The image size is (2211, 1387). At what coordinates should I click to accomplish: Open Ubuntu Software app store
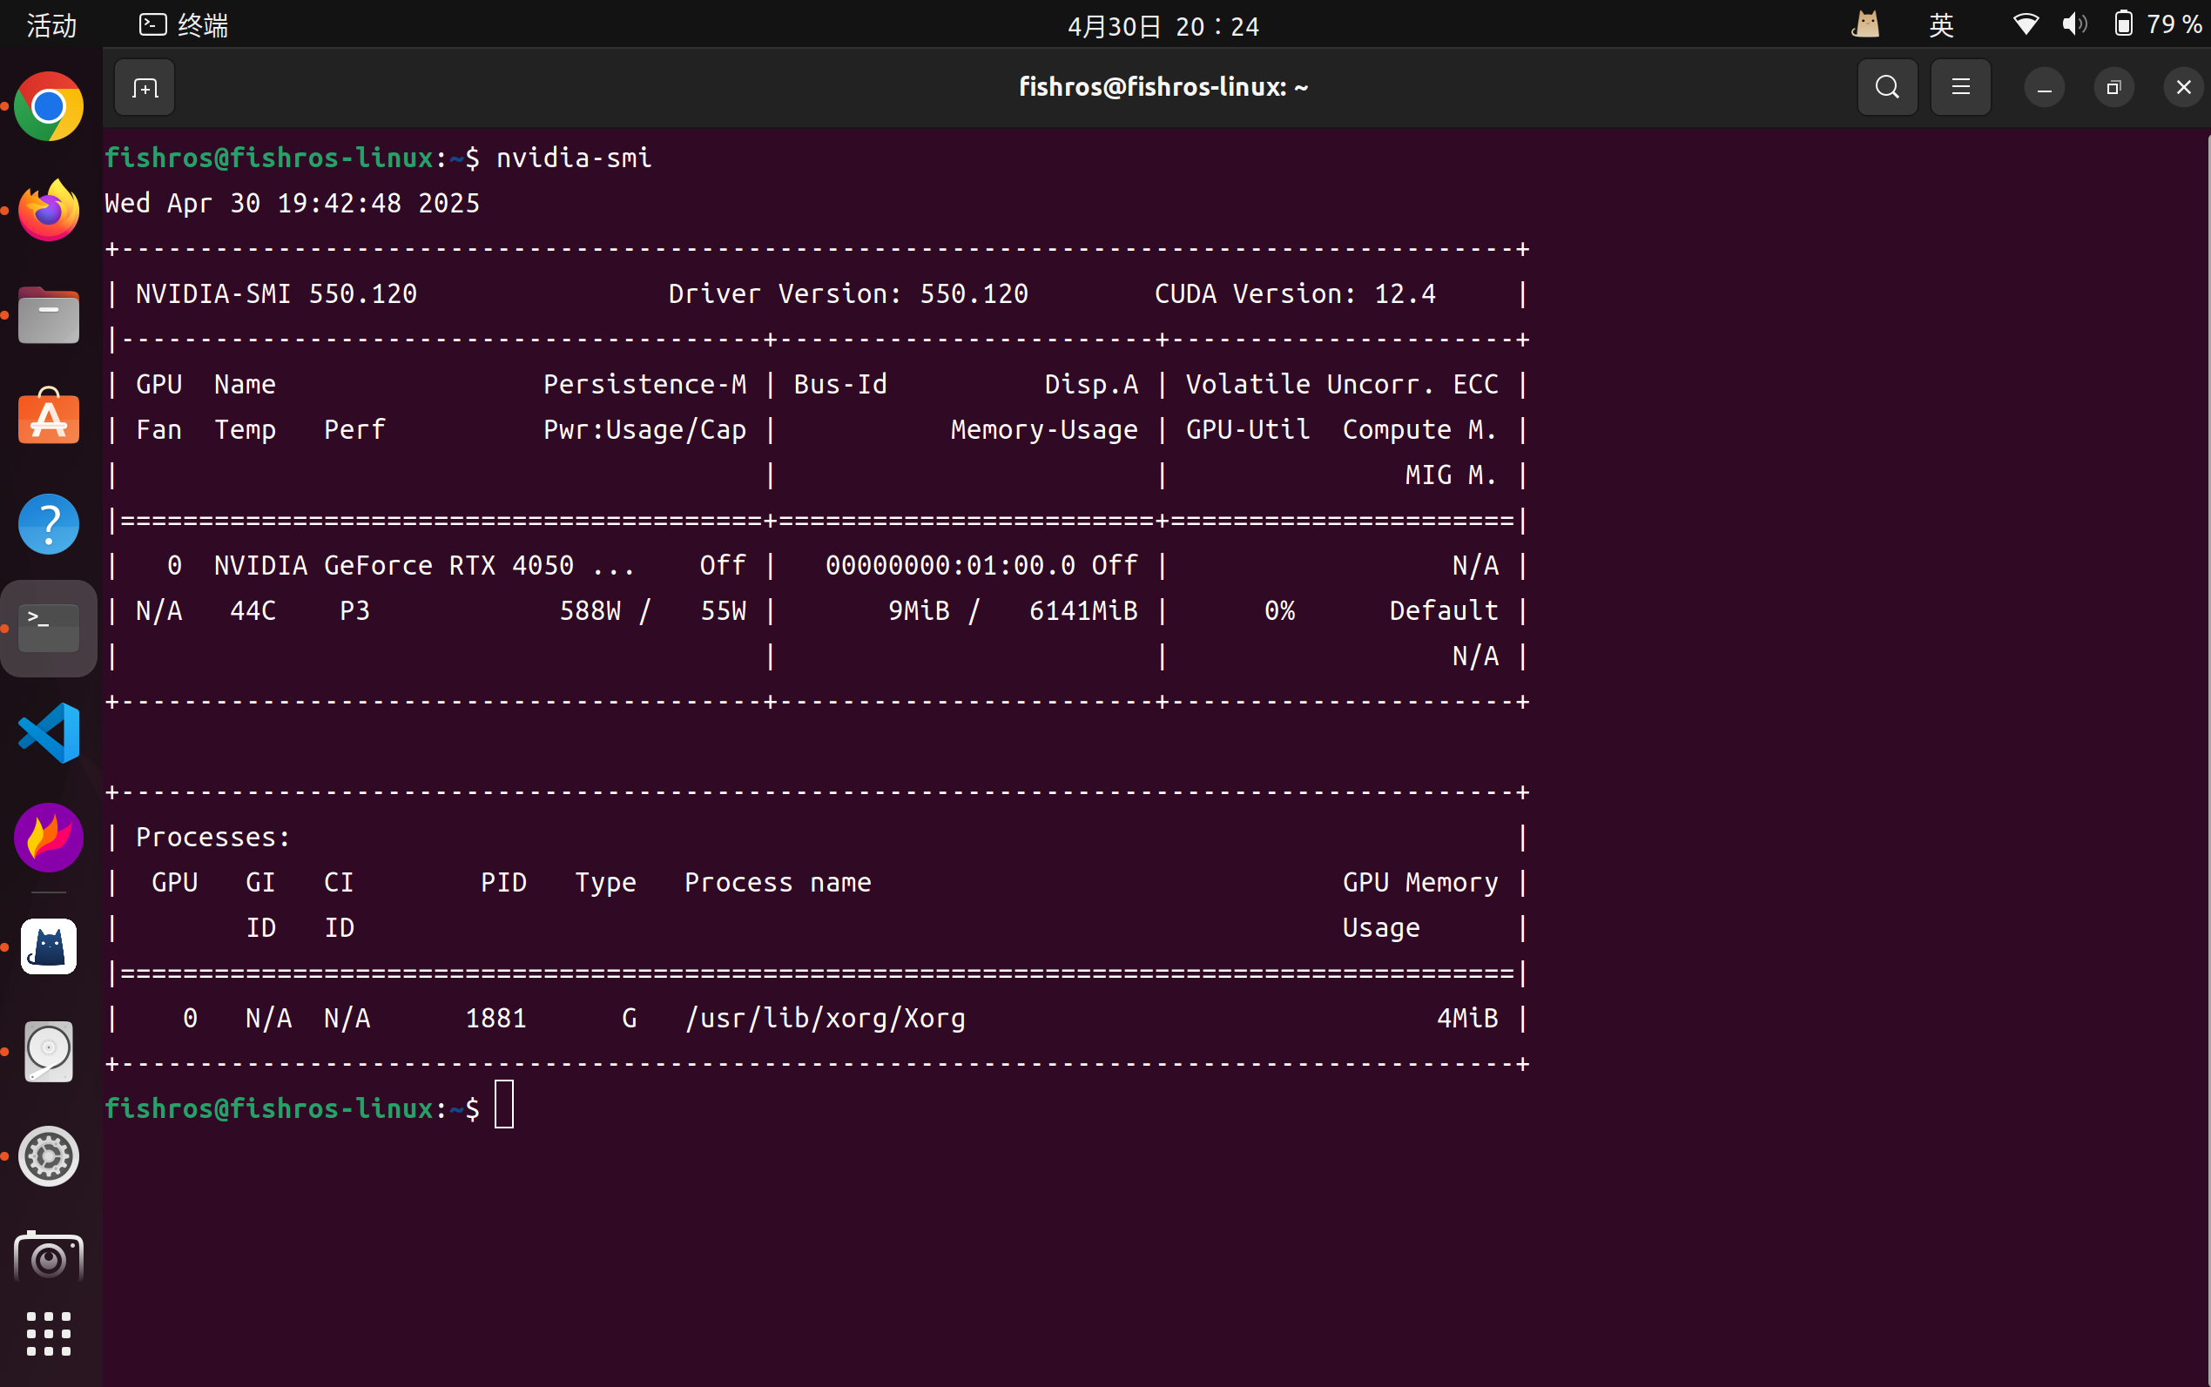49,419
